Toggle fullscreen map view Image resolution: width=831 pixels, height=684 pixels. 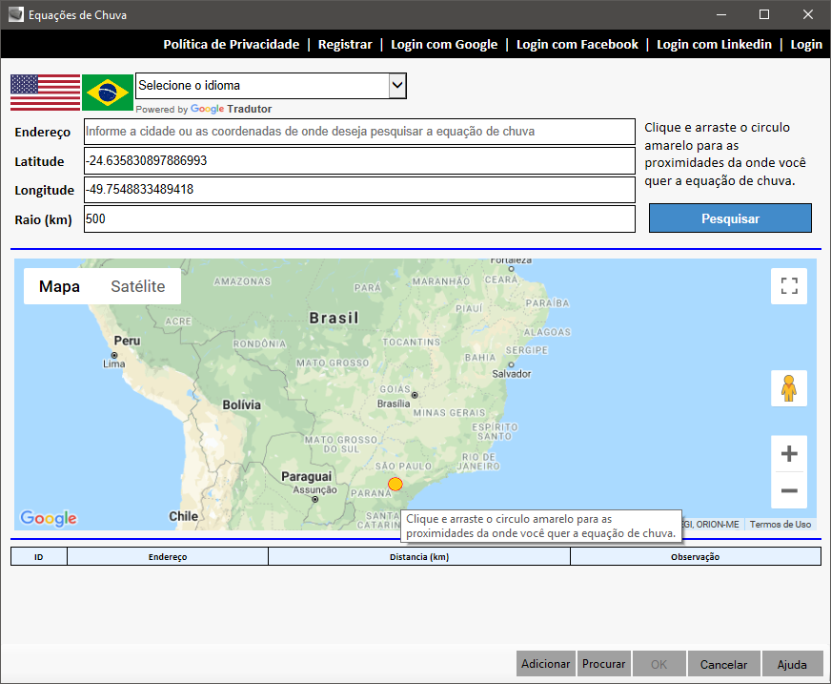pyautogui.click(x=789, y=286)
